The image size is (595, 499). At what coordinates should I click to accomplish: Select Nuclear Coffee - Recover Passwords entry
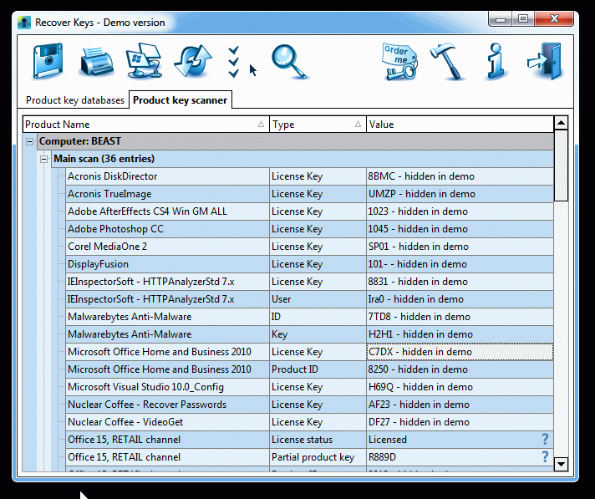coord(167,405)
